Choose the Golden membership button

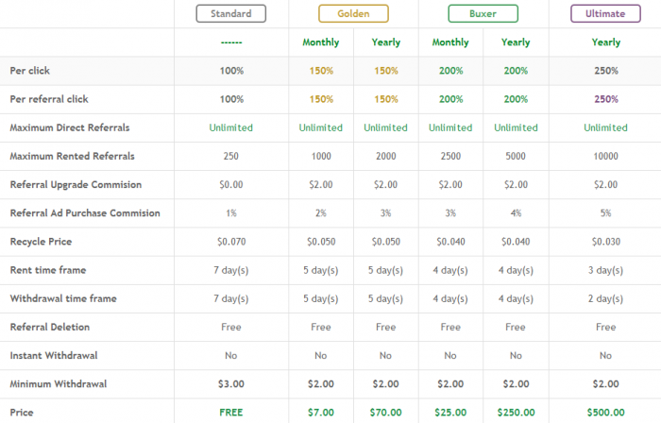[x=353, y=13]
